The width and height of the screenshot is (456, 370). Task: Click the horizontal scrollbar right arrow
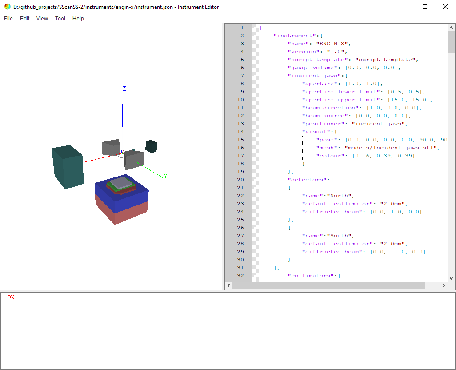point(444,286)
